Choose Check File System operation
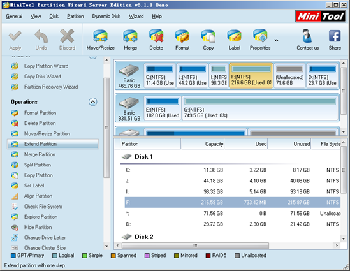 43,207
